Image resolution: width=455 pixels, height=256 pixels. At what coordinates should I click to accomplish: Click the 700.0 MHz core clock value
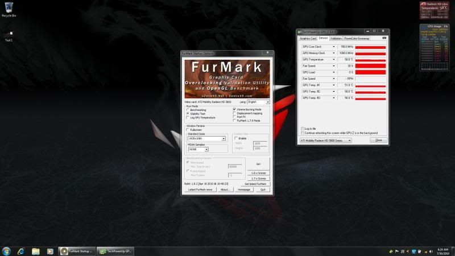click(x=346, y=47)
